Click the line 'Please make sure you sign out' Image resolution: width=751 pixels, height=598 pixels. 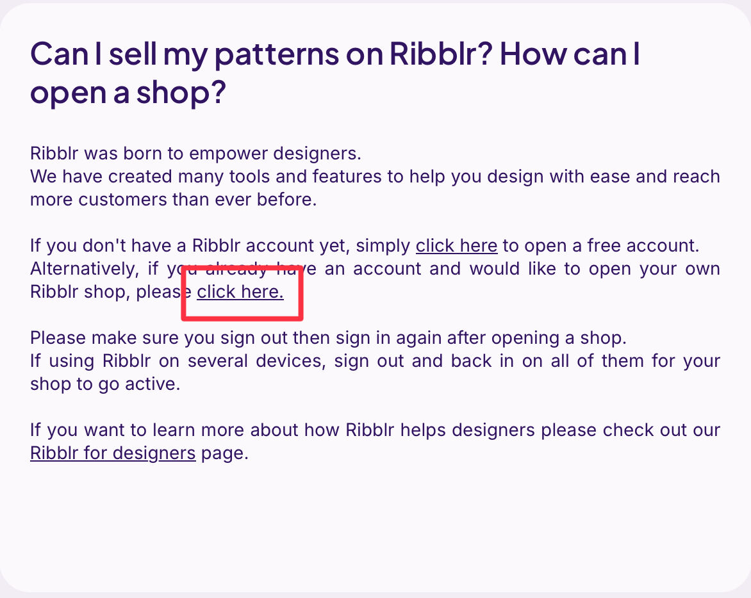pos(329,338)
